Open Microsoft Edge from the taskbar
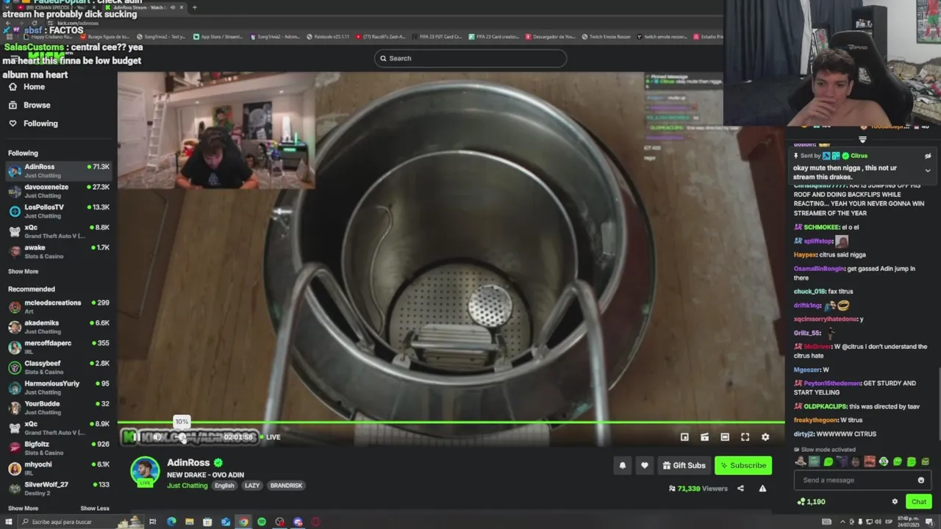Screen dimensions: 941x529 coord(171,522)
